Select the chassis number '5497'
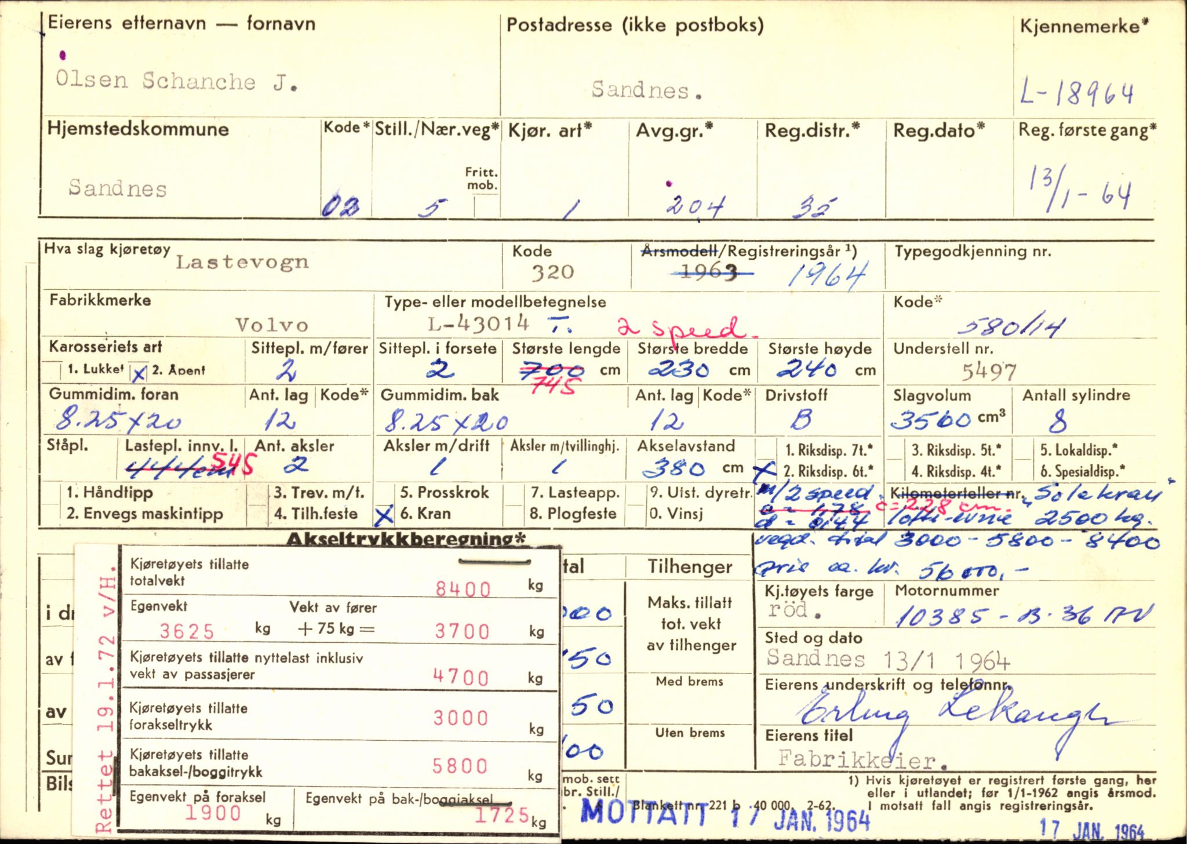This screenshot has width=1187, height=844. point(989,372)
